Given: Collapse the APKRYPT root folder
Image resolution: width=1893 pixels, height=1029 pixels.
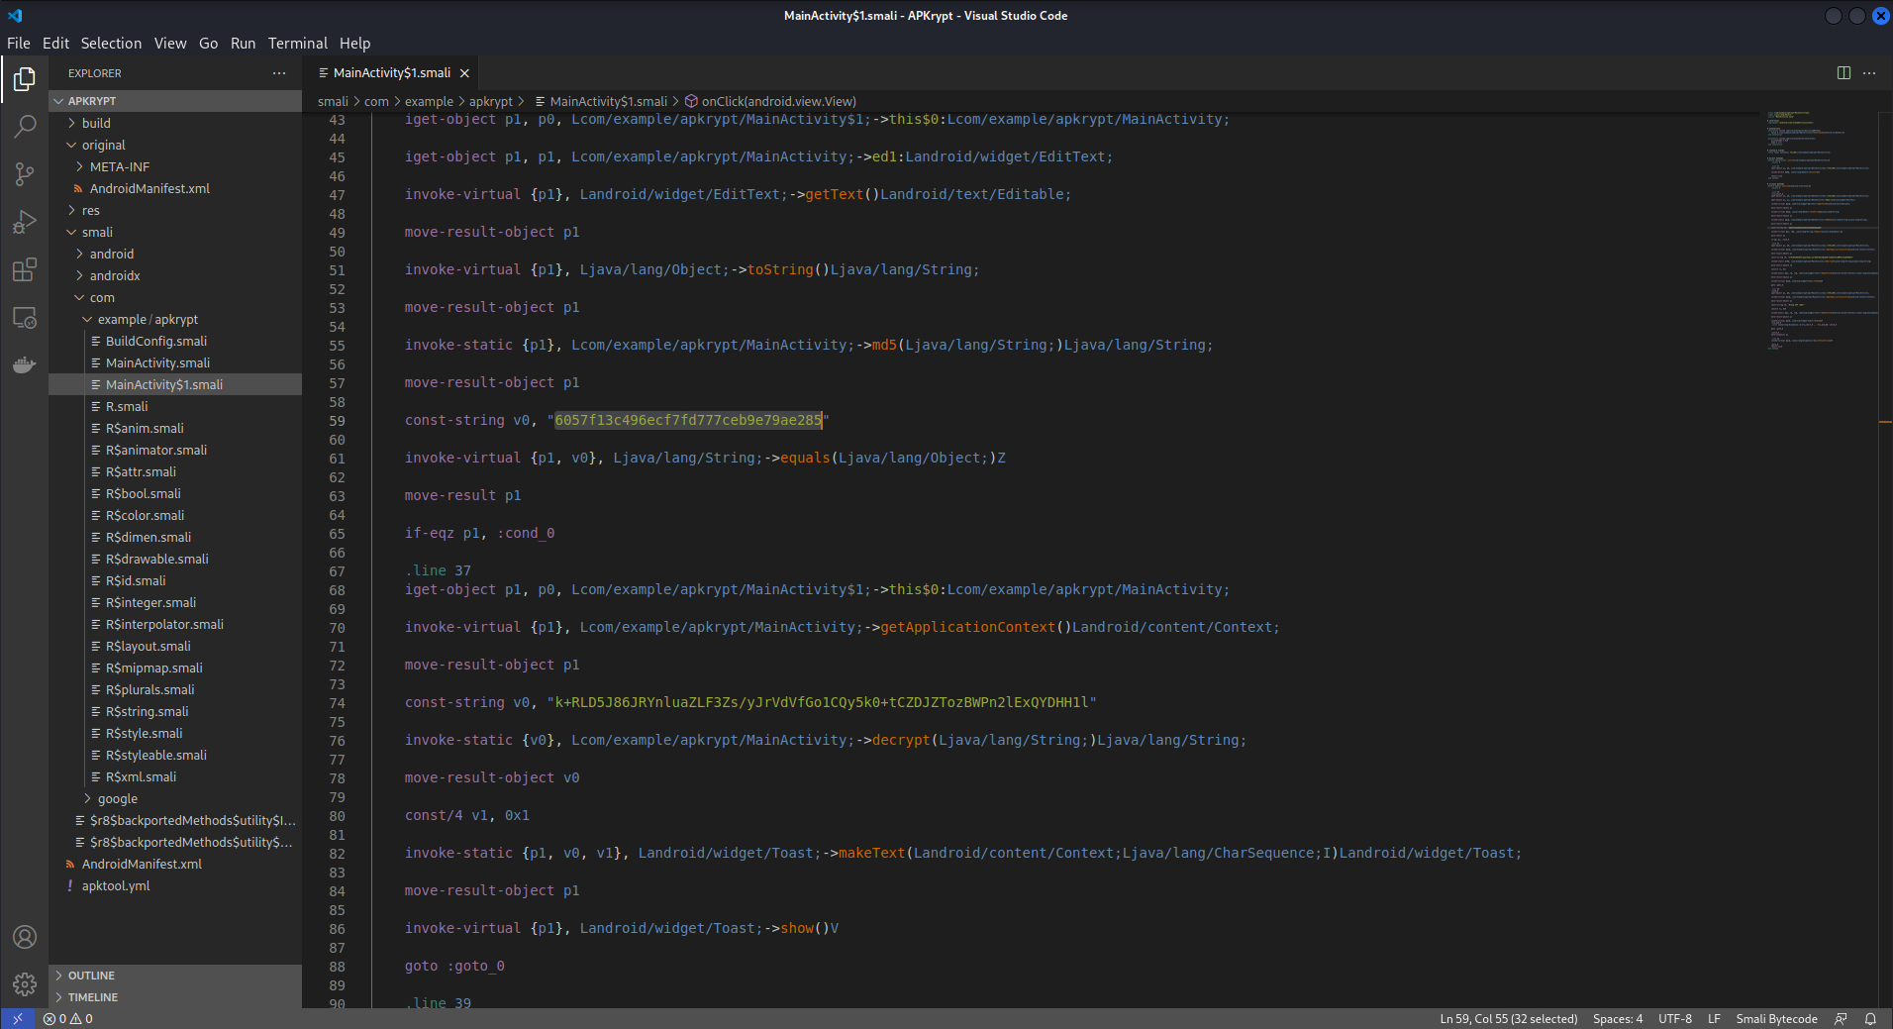Looking at the screenshot, I should click(175, 101).
